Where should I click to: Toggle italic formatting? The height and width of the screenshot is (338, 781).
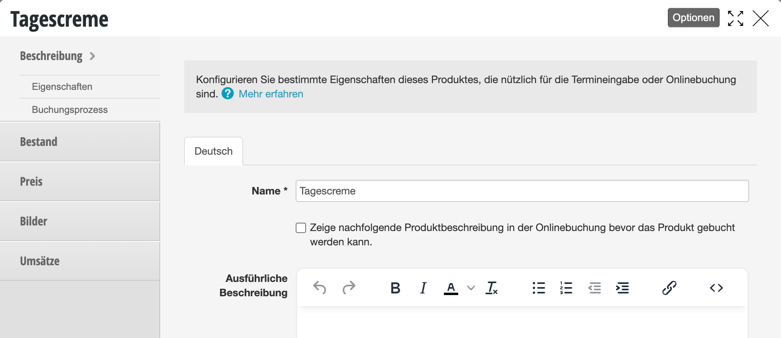tap(423, 287)
